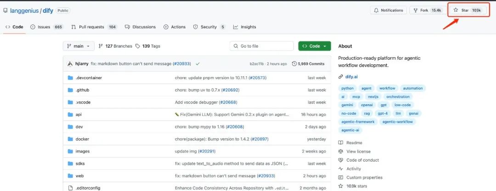Select the python topic tag
Viewport: 496px width, 191px height.
click(x=347, y=89)
